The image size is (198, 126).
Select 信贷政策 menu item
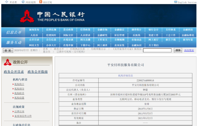[85, 30]
